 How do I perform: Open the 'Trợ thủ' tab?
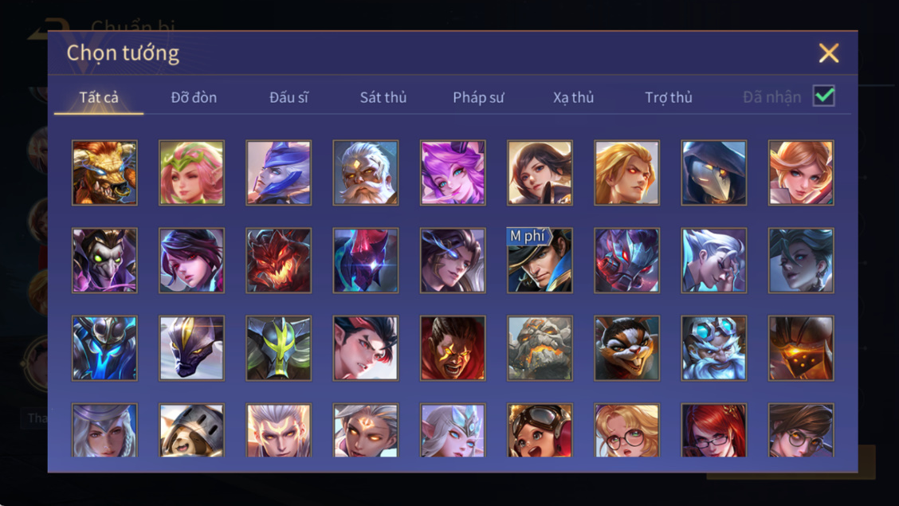click(669, 97)
